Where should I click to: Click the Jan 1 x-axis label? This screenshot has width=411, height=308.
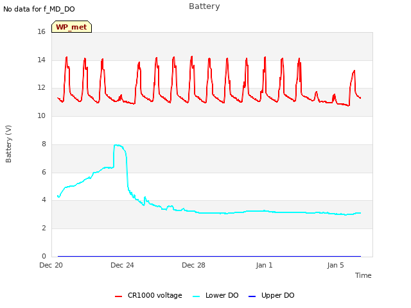point(264,265)
